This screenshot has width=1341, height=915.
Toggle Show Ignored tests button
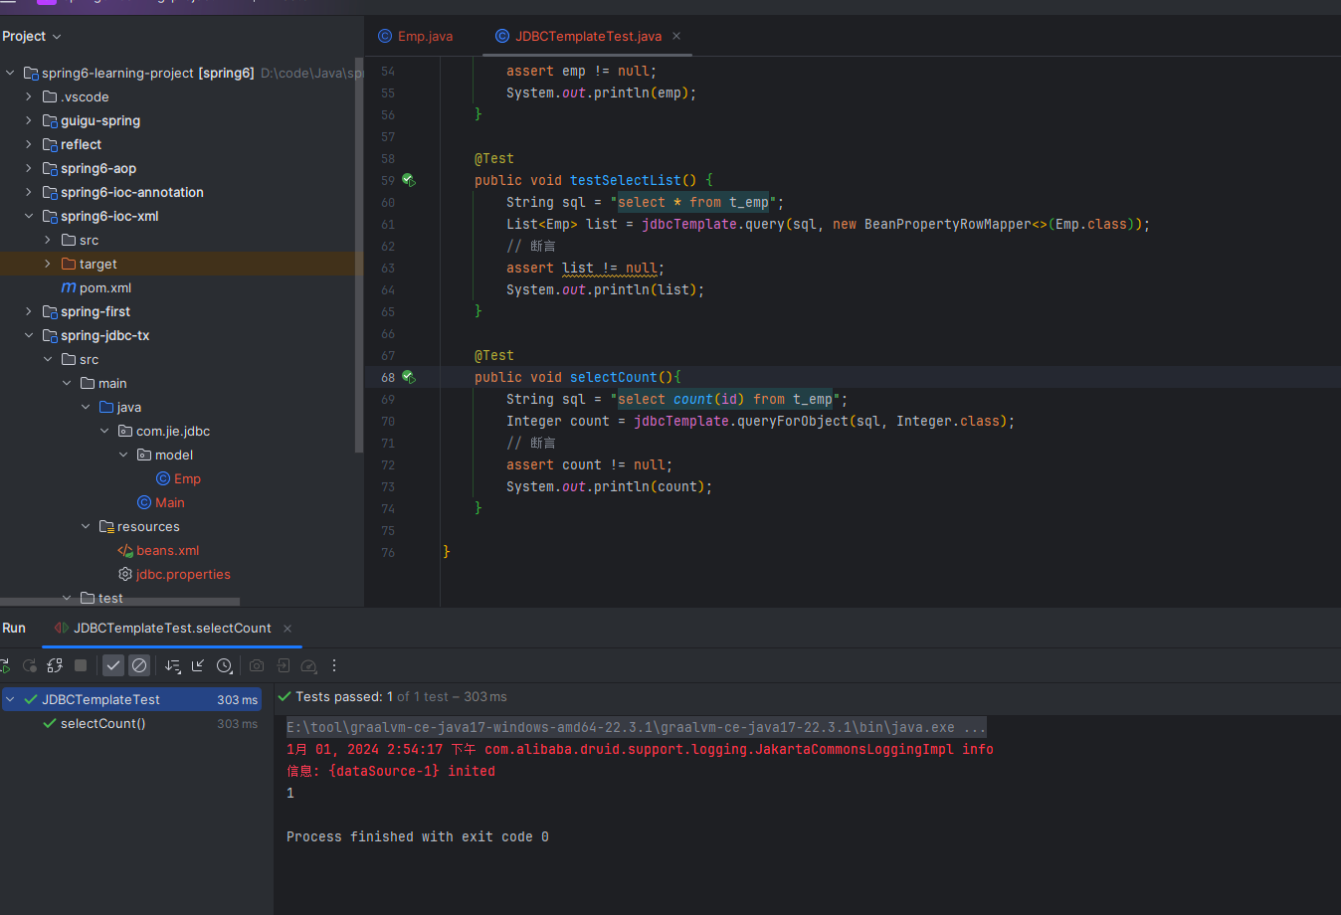point(139,665)
